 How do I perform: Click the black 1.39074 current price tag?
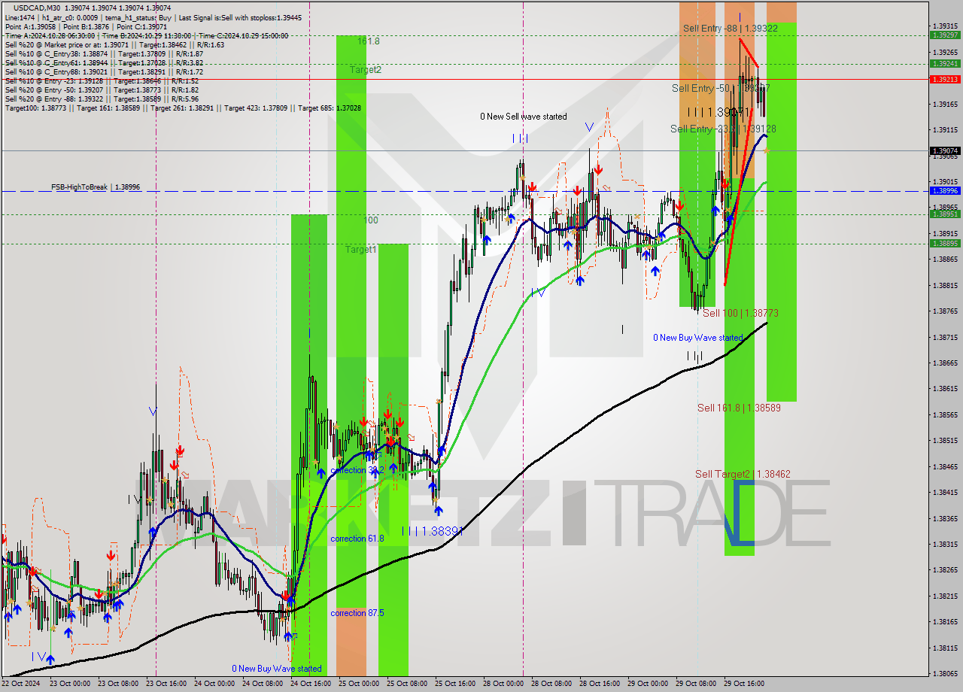click(x=945, y=151)
